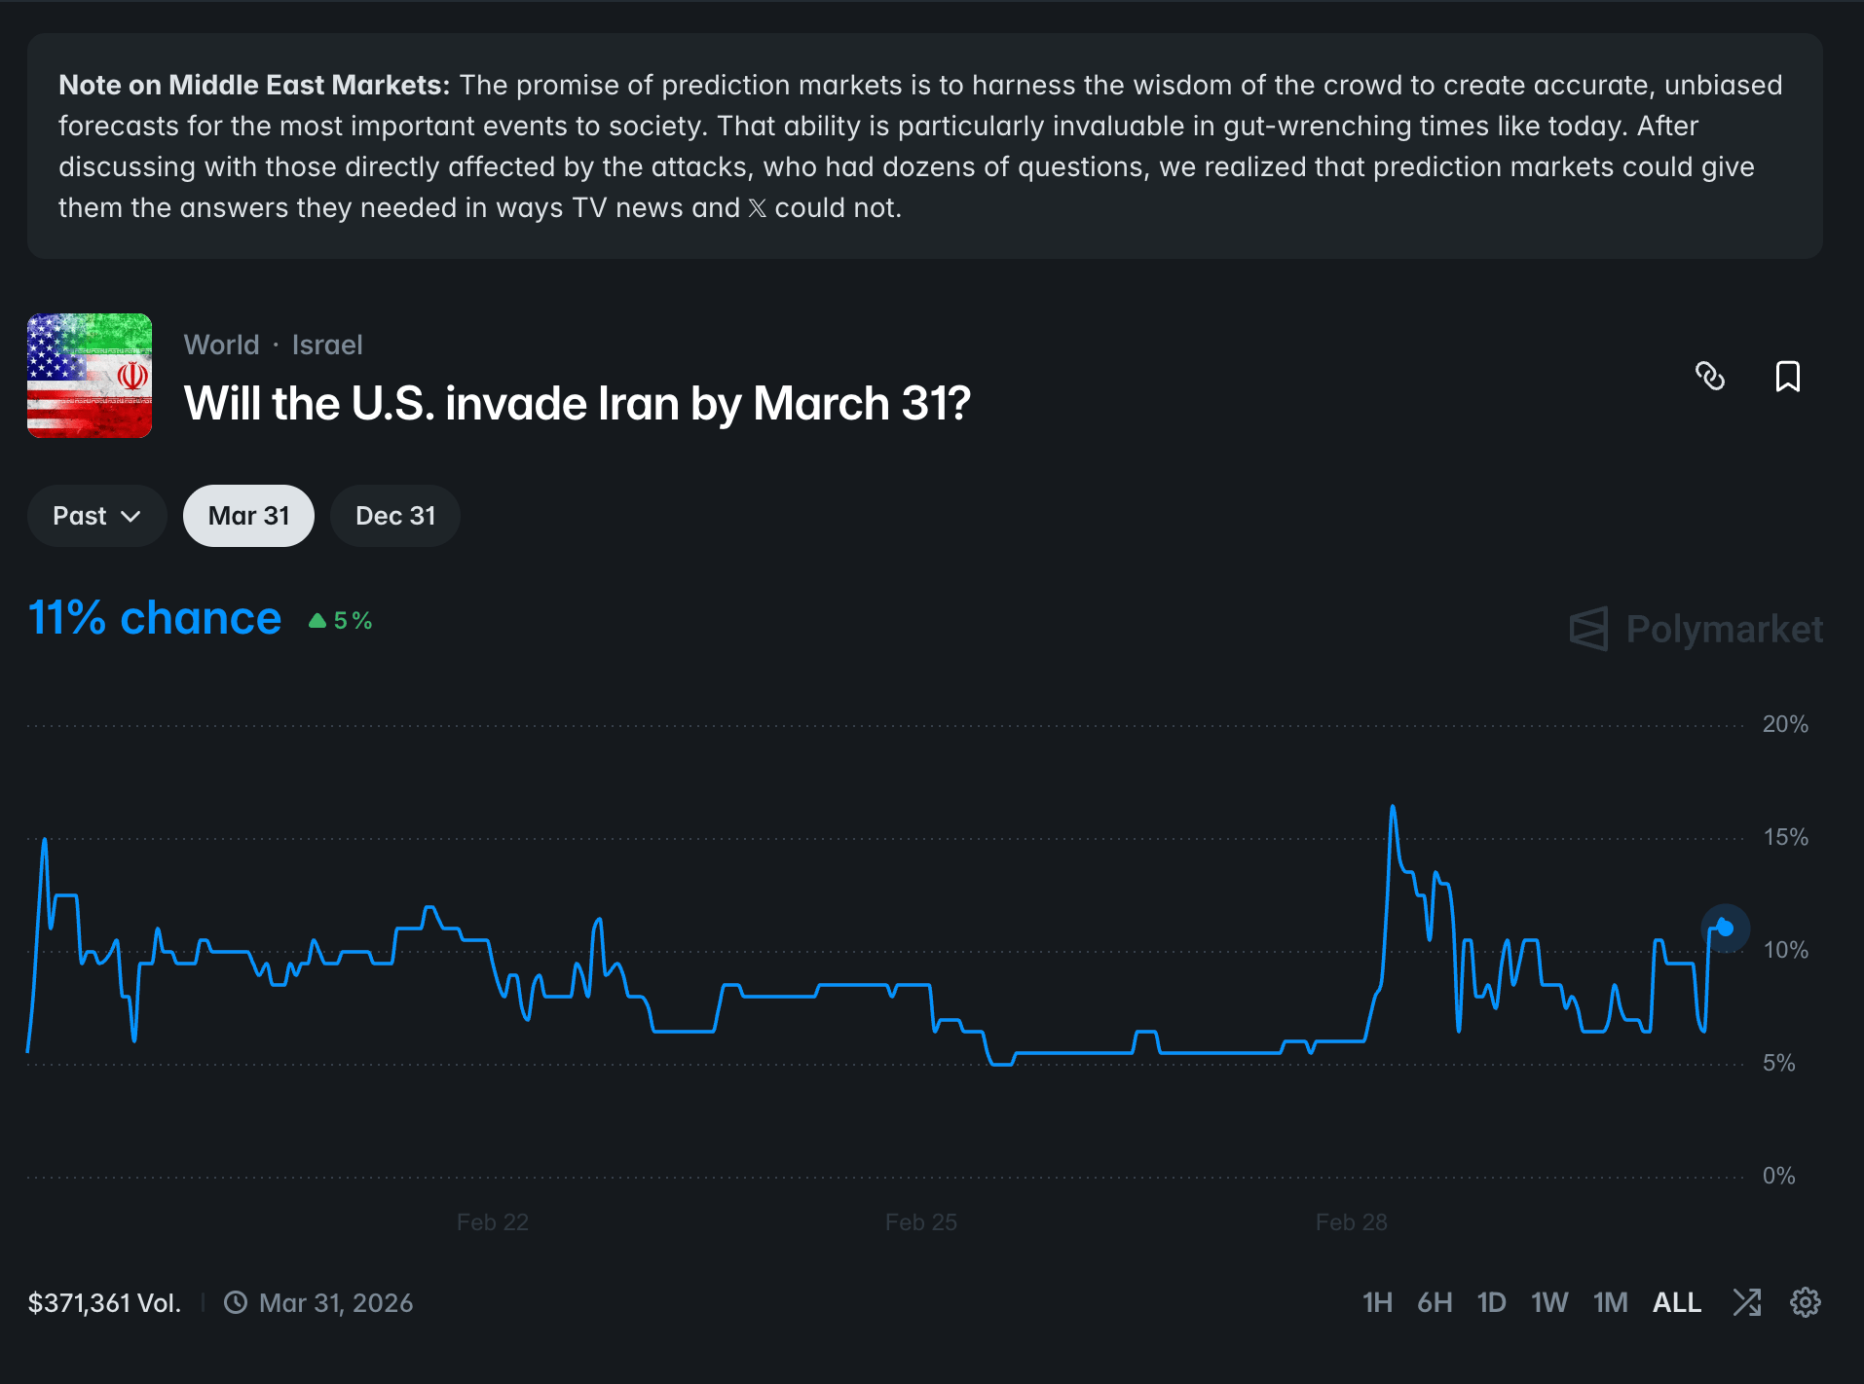Image resolution: width=1864 pixels, height=1384 pixels.
Task: Click the 'Feb 25' axis label
Action: point(921,1222)
